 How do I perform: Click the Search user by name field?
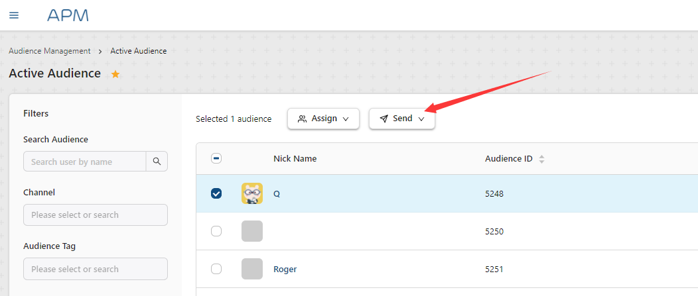click(84, 162)
